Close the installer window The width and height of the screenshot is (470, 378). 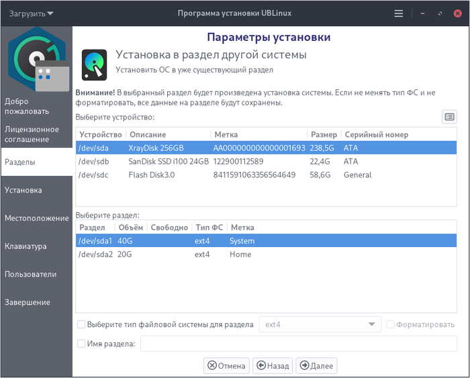(457, 13)
